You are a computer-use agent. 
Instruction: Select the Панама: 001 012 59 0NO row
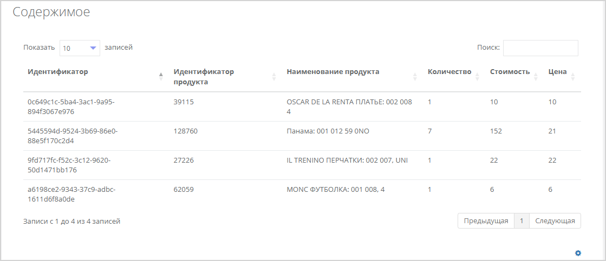pos(302,136)
